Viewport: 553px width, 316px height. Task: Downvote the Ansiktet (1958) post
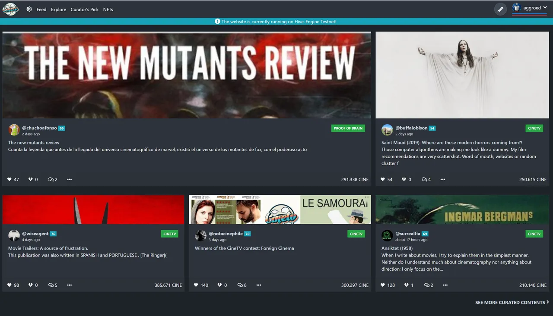pos(407,285)
